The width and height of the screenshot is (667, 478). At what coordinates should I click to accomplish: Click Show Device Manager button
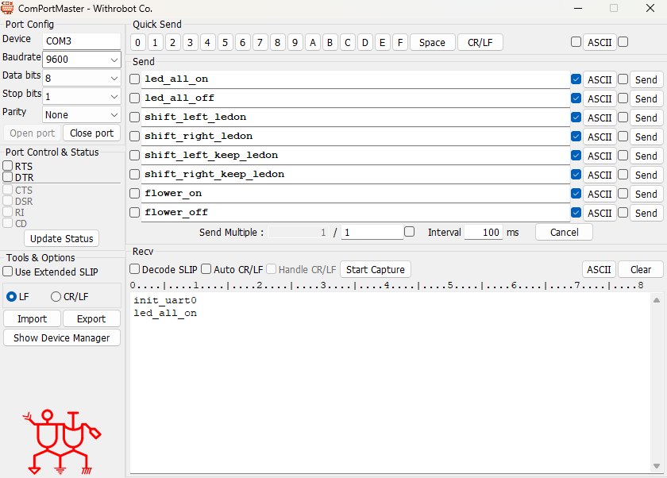coord(62,338)
